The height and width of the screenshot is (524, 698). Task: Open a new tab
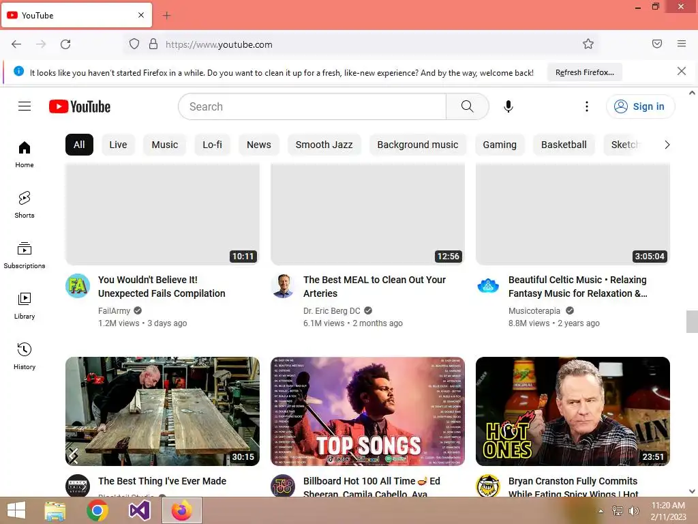tap(166, 16)
